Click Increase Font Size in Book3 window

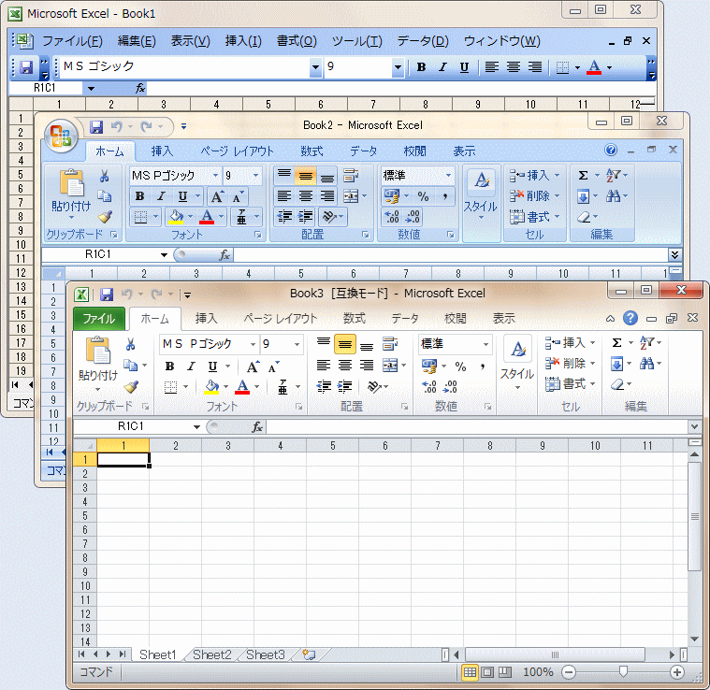coord(253,367)
